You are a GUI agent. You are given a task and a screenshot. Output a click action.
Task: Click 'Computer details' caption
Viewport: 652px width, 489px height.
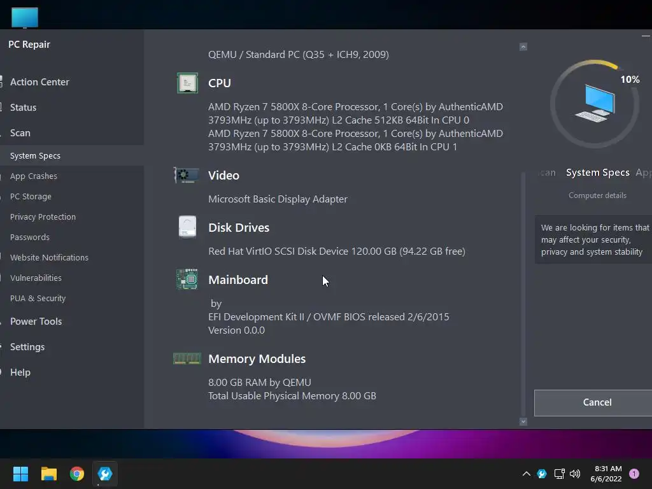coord(597,195)
